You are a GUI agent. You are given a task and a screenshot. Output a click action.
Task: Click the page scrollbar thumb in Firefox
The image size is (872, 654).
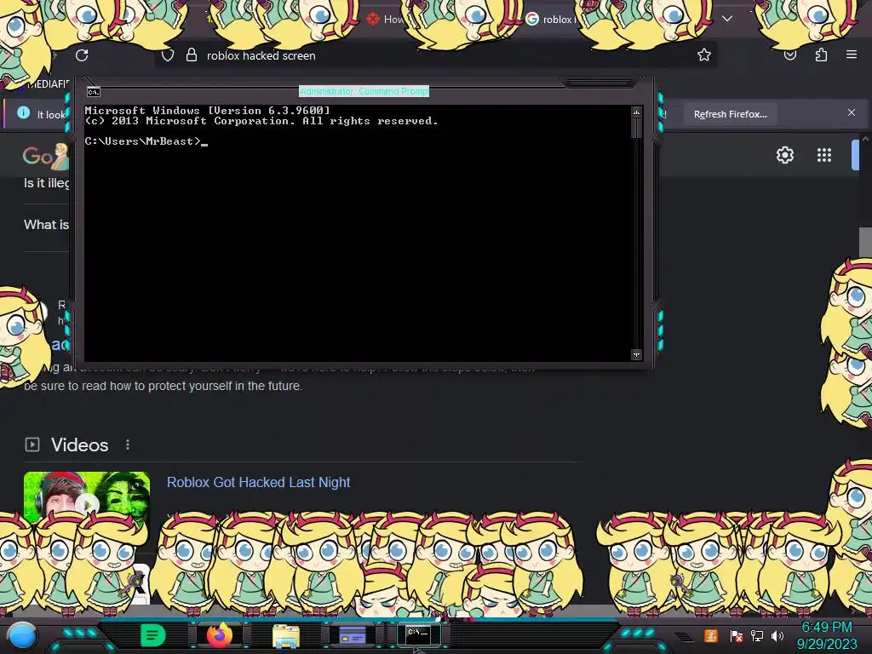[865, 242]
